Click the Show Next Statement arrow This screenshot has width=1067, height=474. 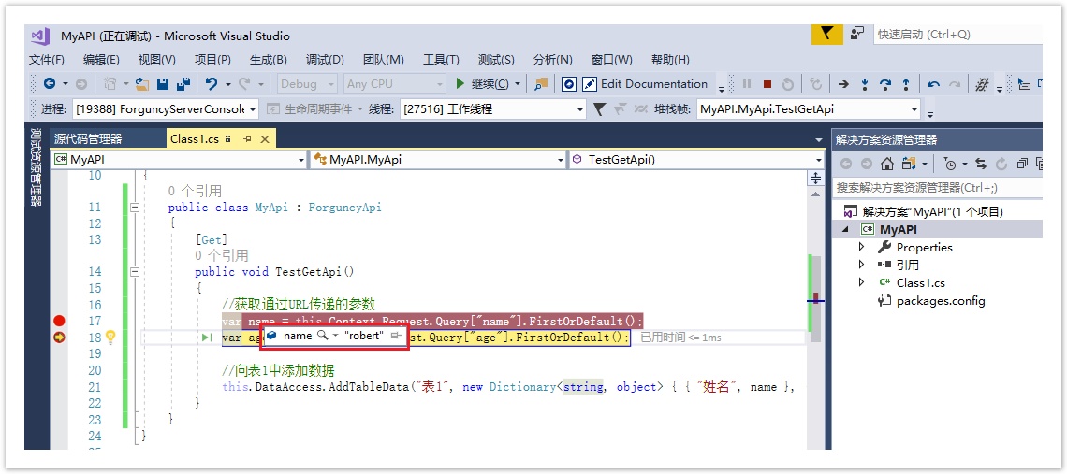pyautogui.click(x=844, y=84)
